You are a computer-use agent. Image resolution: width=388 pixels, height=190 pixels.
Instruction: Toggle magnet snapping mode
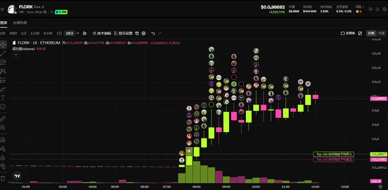pos(3,140)
